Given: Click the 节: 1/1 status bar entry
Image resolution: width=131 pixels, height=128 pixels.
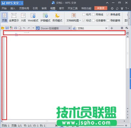Looking at the screenshot, I should point(28,125).
